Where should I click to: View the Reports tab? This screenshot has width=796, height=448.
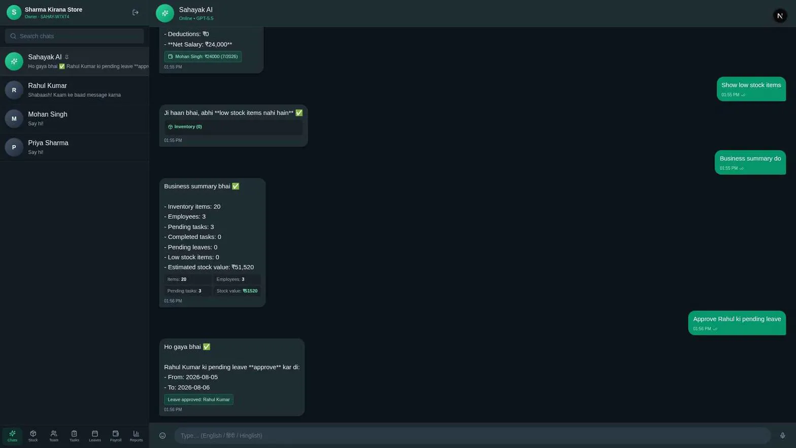tap(136, 436)
